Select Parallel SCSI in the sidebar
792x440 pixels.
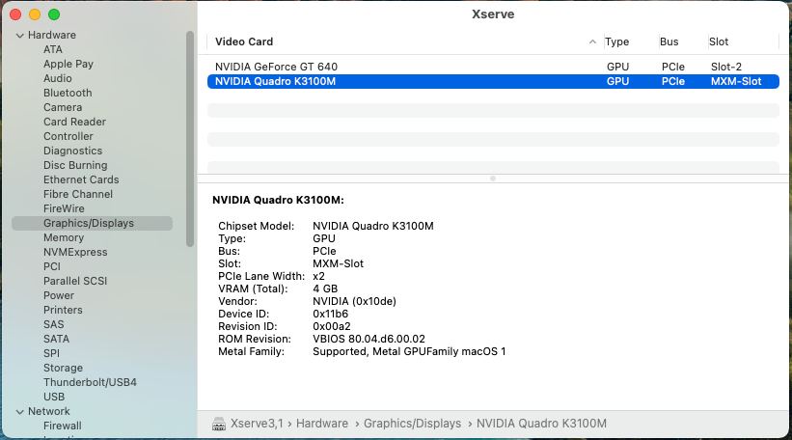coord(75,282)
